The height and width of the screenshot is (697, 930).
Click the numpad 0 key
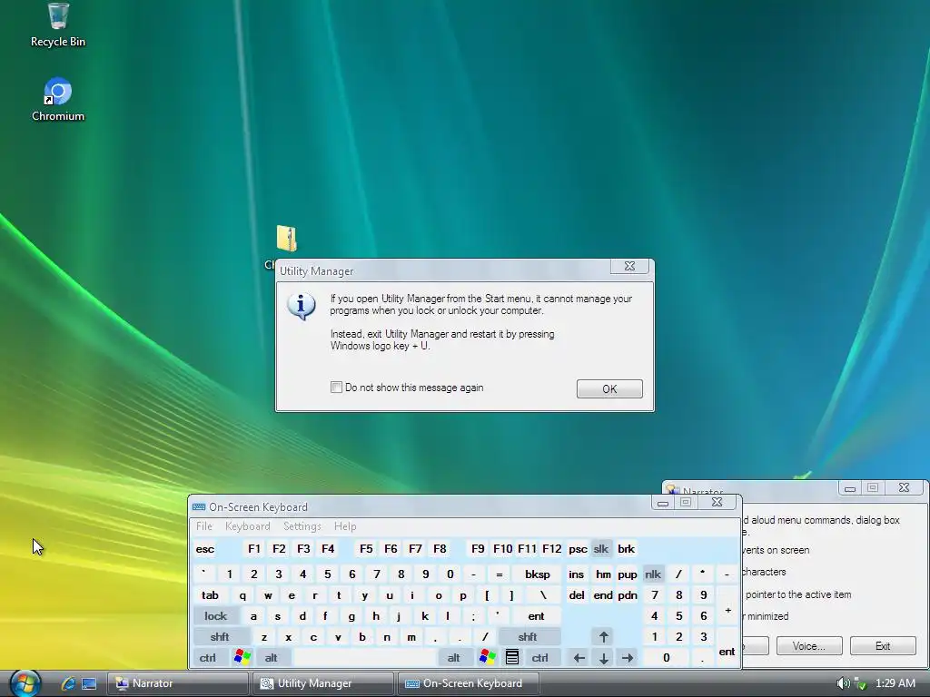pyautogui.click(x=666, y=657)
